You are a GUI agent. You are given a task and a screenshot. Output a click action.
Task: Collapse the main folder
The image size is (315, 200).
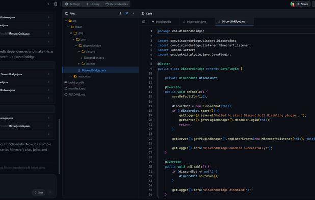[68, 27]
